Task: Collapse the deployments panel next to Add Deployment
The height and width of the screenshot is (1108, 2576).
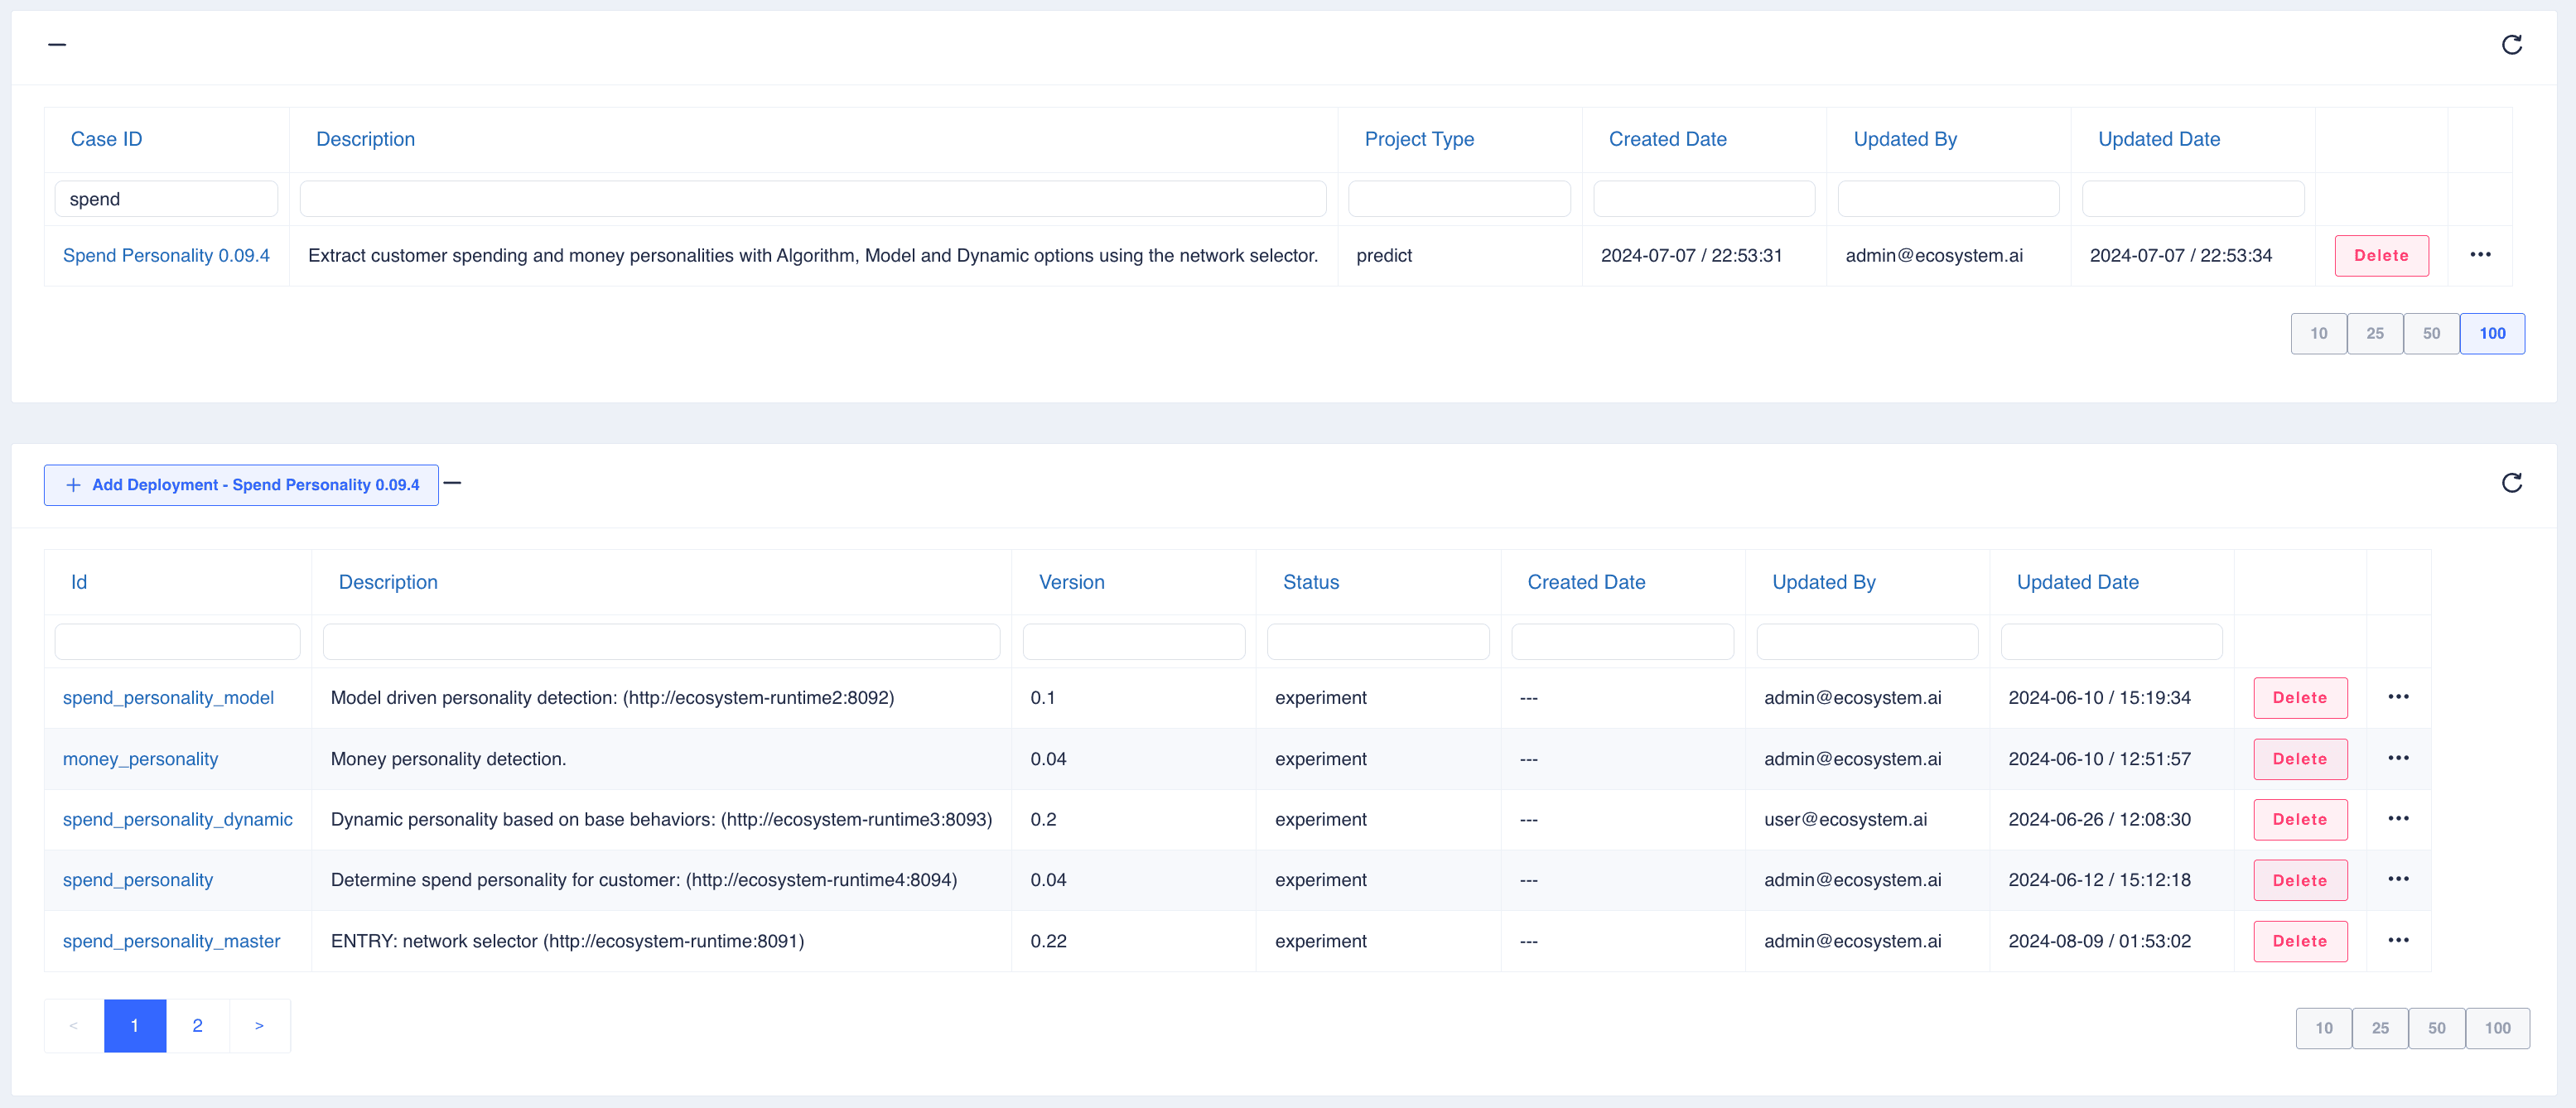Action: click(x=453, y=483)
